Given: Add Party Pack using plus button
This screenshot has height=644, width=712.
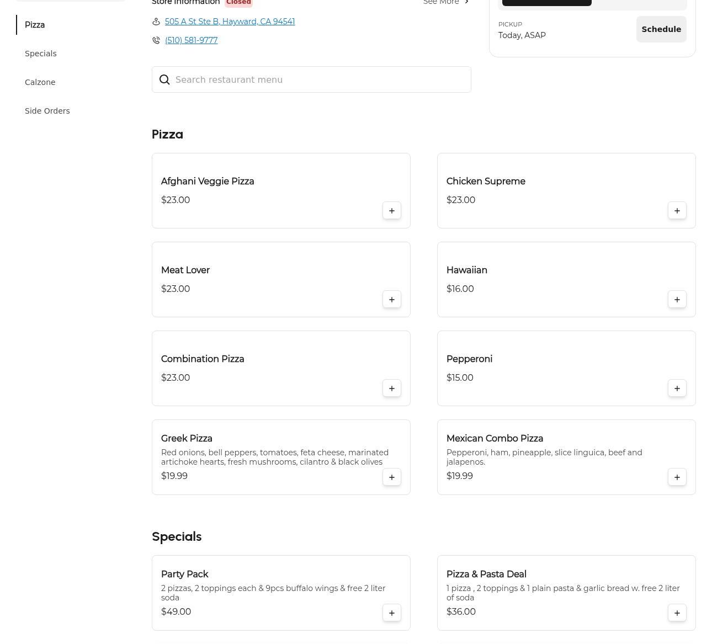Looking at the screenshot, I should [392, 613].
